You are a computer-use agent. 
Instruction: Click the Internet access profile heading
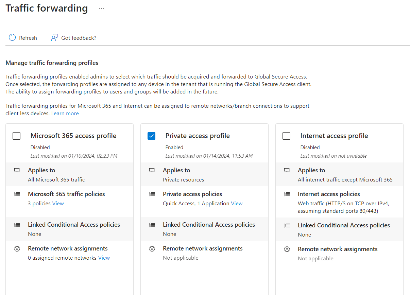coord(334,136)
